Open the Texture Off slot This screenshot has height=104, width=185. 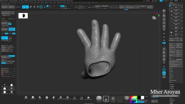click(120, 99)
